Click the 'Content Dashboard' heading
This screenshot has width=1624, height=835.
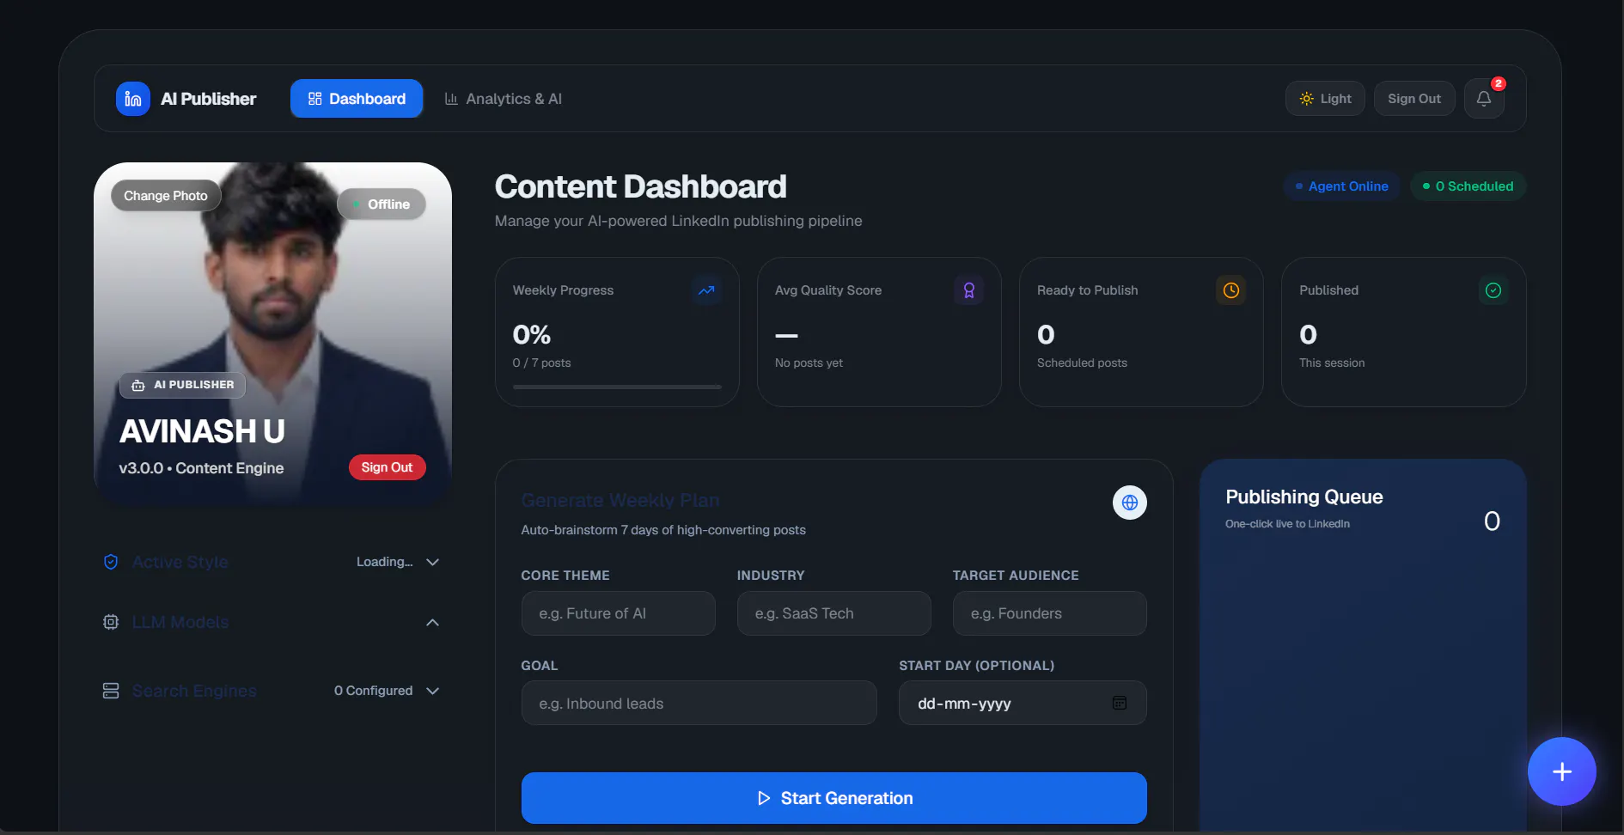click(x=641, y=186)
